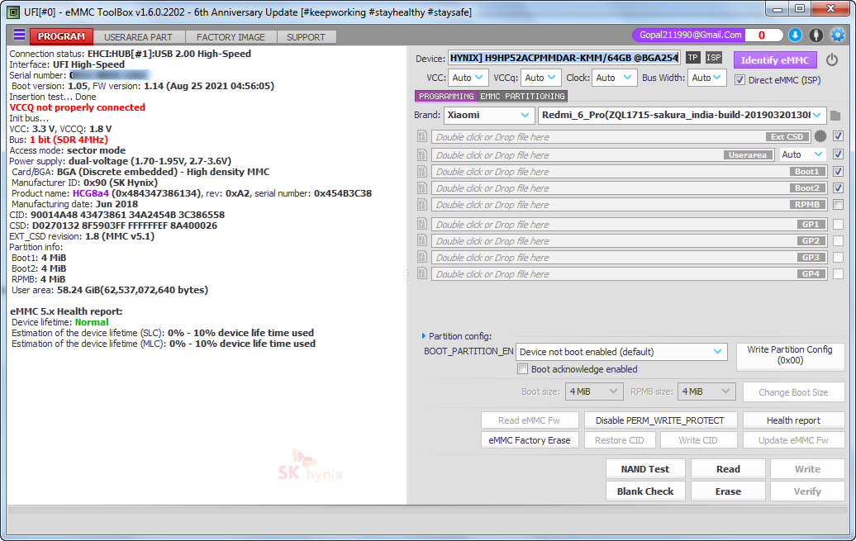Switch to the USERAREA PART tab
856x541 pixels.
pyautogui.click(x=138, y=37)
